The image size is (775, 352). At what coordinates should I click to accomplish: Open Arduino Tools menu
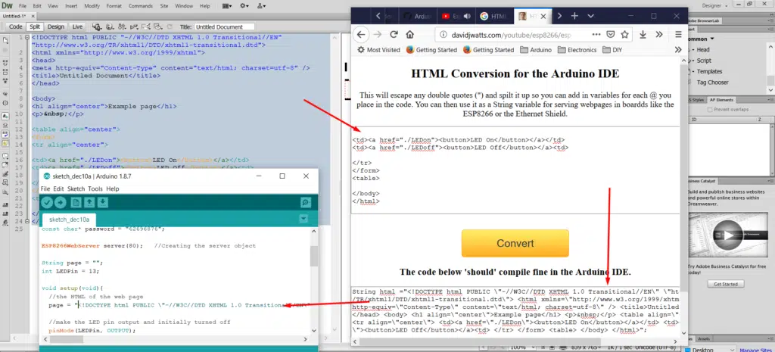tap(95, 188)
